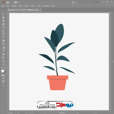
Task: Select the Selection tool arrow
Action: (3, 14)
